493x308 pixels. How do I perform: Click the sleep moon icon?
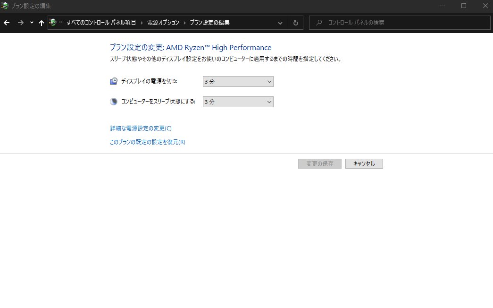click(114, 102)
